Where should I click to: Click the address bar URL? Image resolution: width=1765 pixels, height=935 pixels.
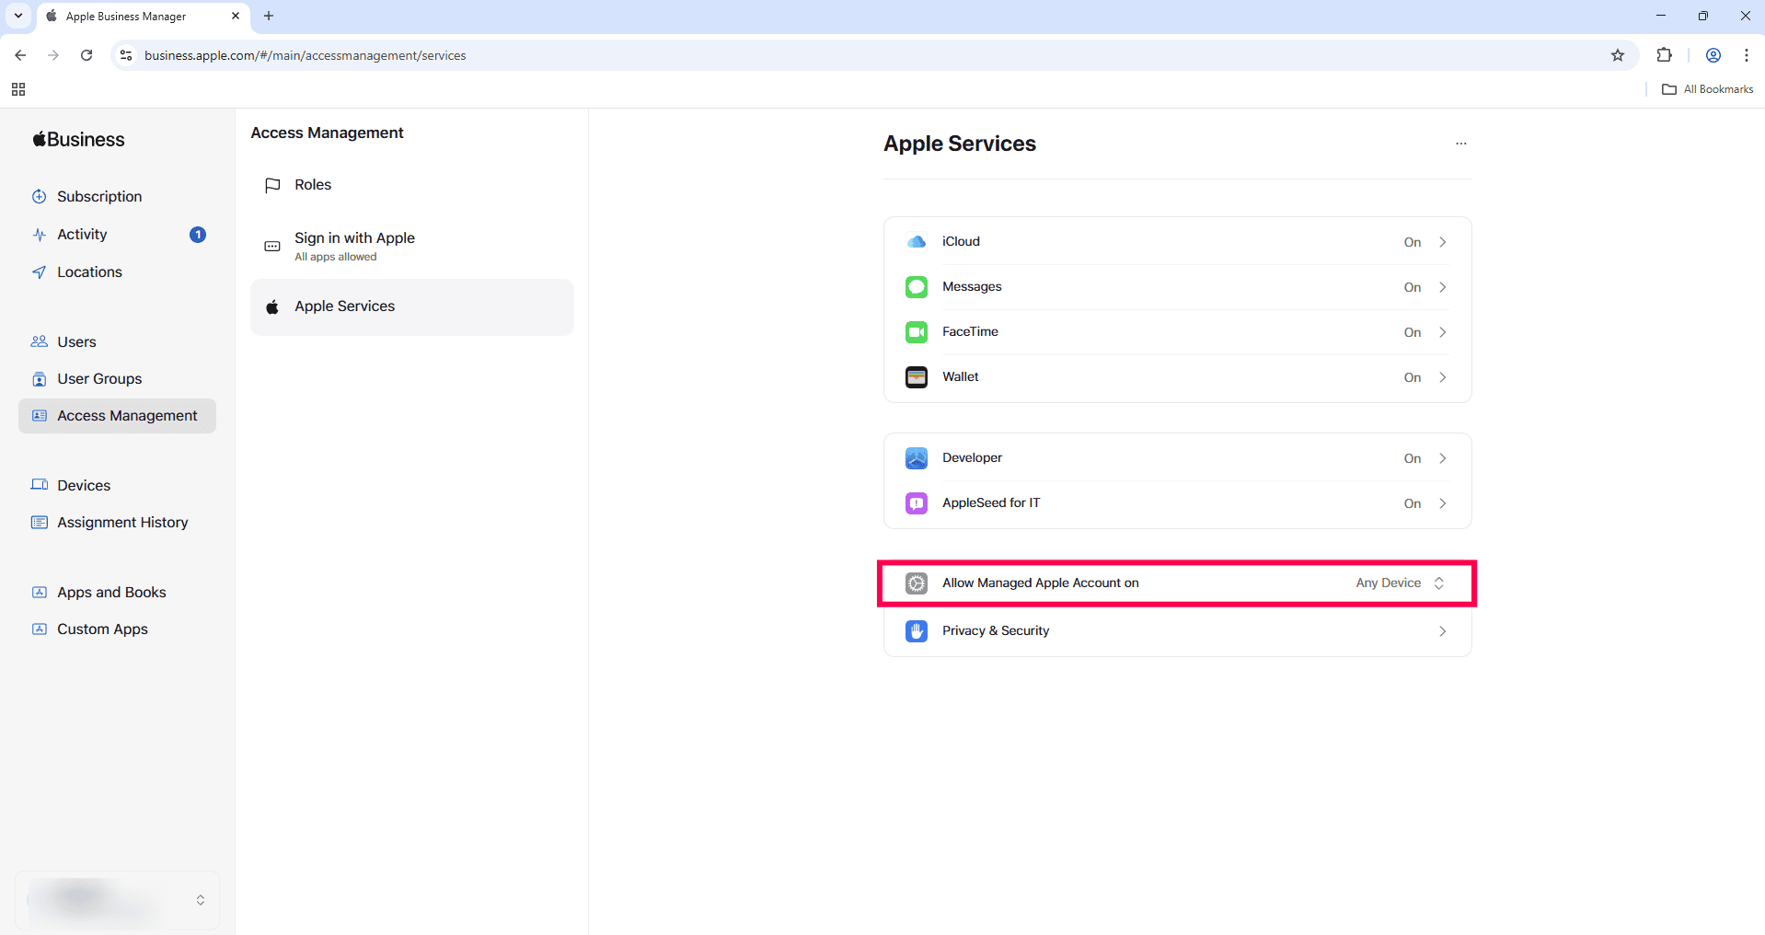(306, 56)
